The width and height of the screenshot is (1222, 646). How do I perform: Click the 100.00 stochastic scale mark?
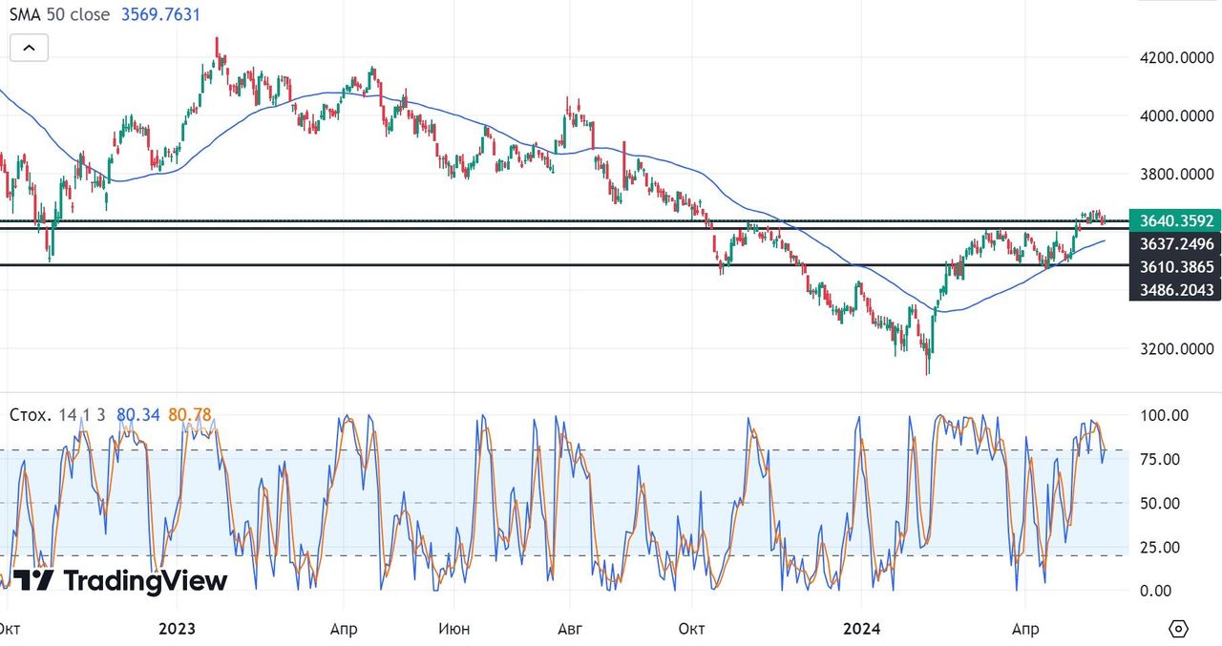coord(1164,415)
